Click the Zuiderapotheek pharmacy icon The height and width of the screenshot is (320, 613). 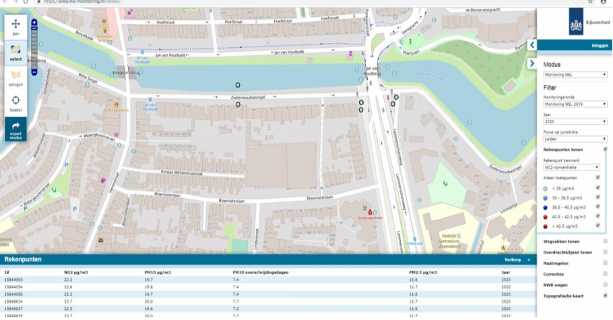pyautogui.click(x=370, y=212)
